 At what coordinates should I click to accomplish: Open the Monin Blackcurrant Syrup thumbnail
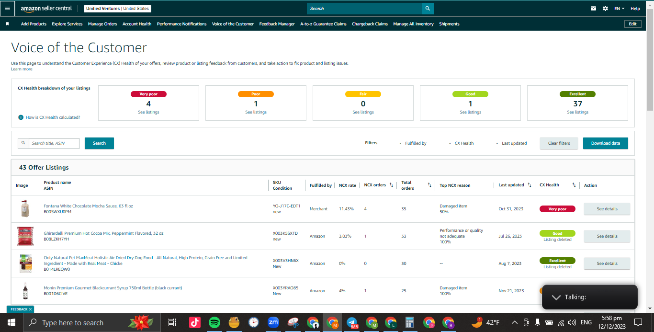point(25,291)
